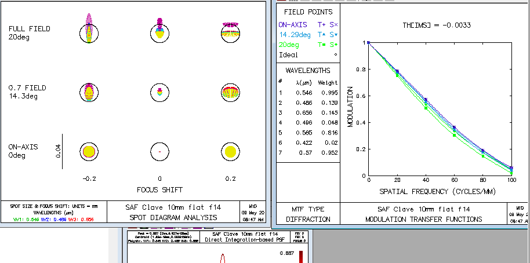Click the 'ON-AXIS 0deg' spot diagram label

(23, 151)
